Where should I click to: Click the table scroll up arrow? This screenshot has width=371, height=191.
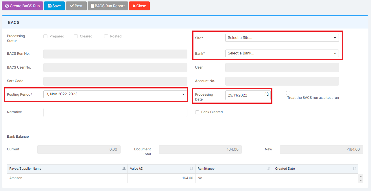pos(360,176)
